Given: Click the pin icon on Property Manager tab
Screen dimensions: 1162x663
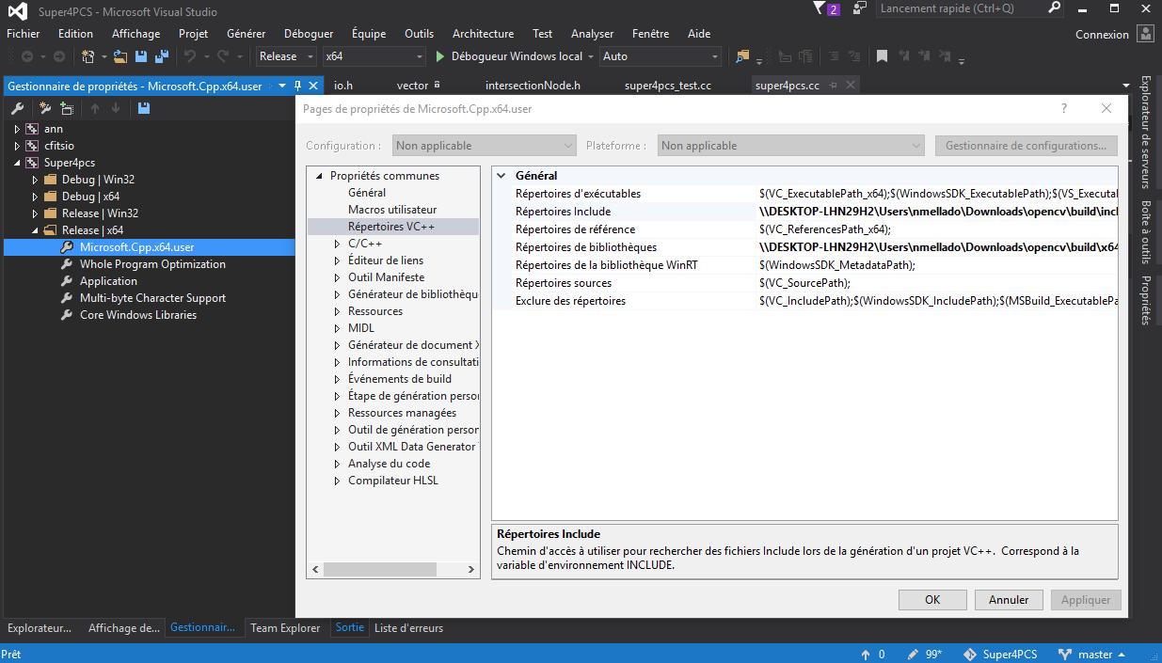Looking at the screenshot, I should click(x=297, y=86).
